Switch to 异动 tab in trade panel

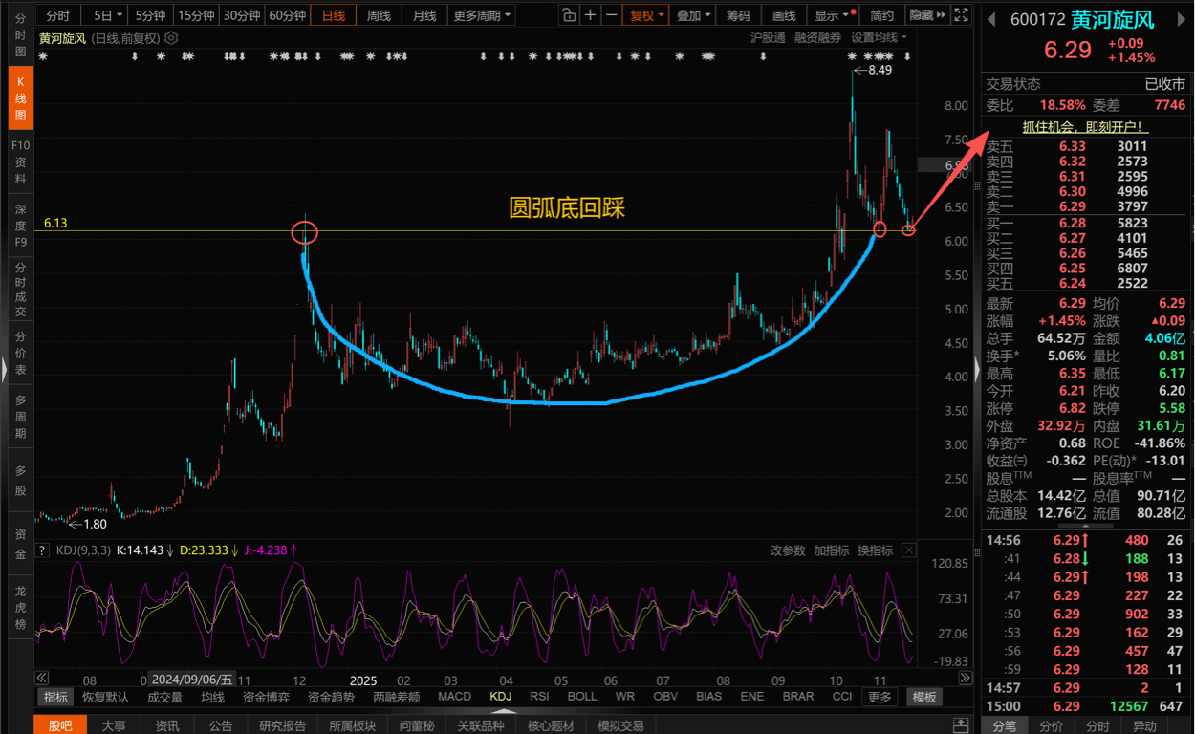click(x=1144, y=726)
